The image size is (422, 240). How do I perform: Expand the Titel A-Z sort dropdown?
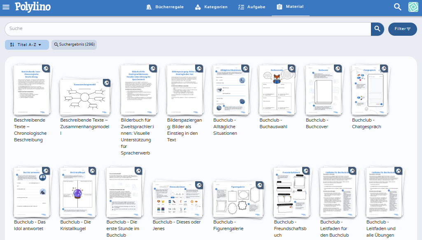click(x=27, y=45)
